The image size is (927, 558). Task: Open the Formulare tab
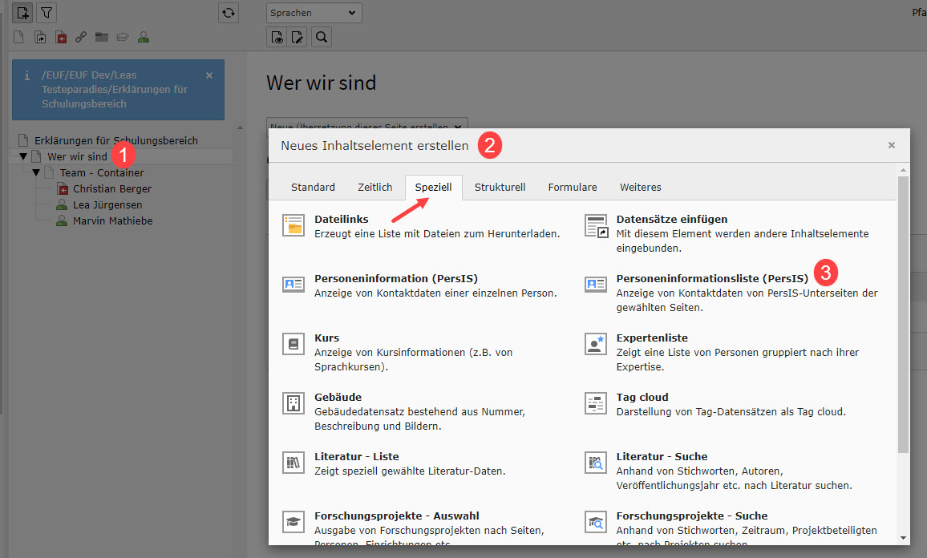pos(573,188)
